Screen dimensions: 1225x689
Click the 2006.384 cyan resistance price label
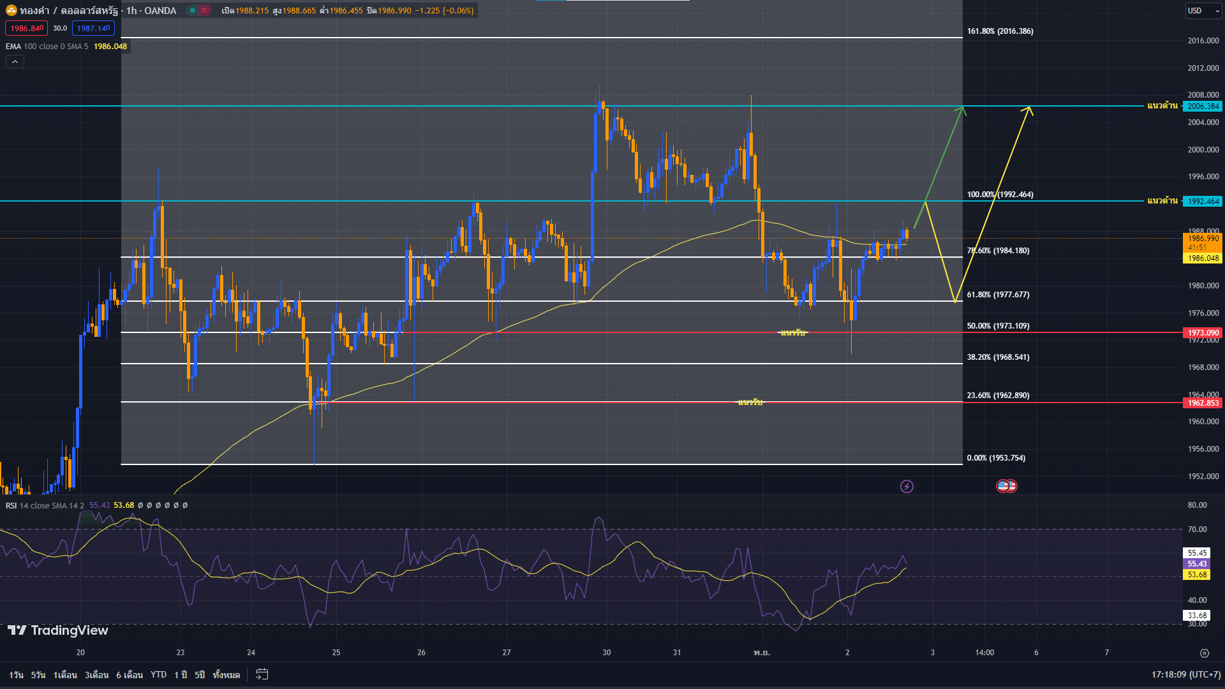pyautogui.click(x=1203, y=107)
